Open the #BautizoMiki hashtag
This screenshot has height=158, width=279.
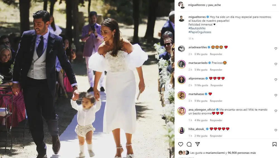pos(197,28)
